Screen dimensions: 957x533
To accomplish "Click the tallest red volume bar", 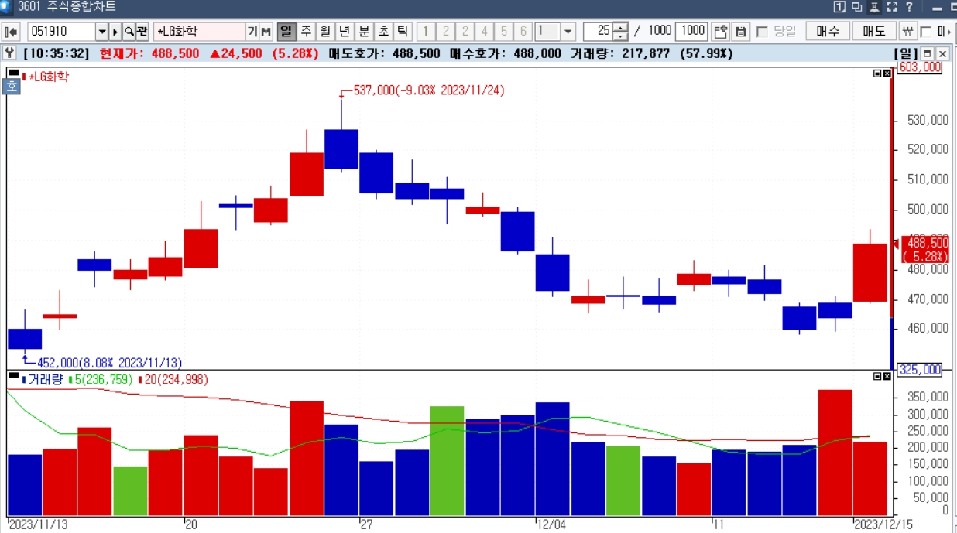I will [835, 452].
